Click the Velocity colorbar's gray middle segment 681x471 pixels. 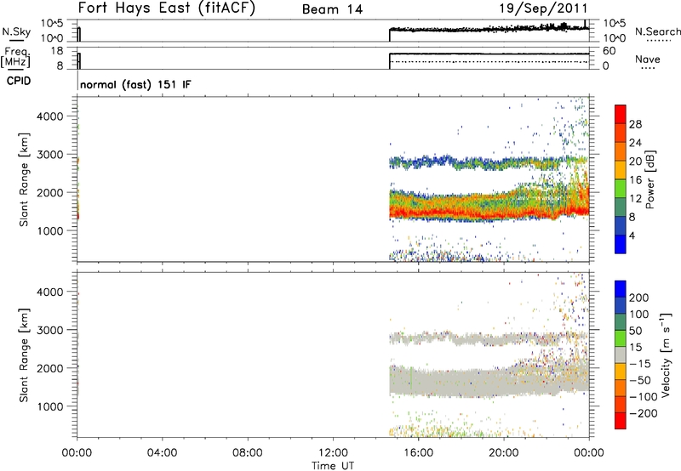click(621, 355)
